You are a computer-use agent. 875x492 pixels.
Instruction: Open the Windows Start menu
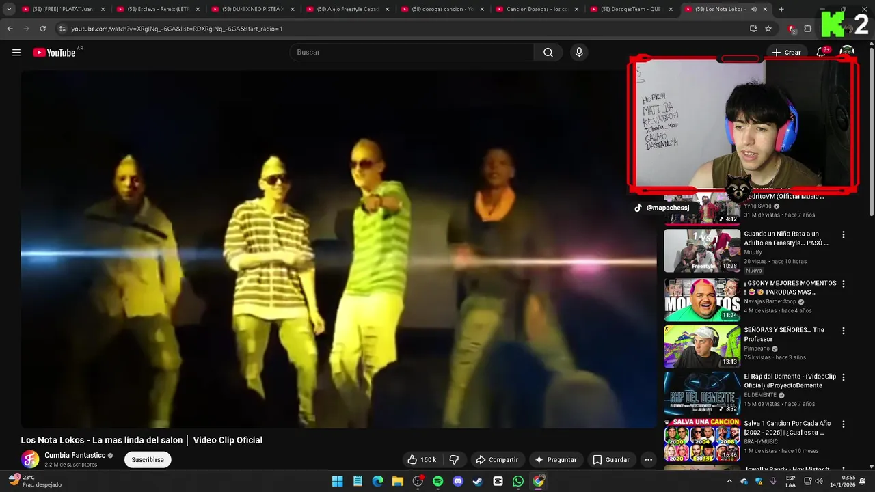337,481
